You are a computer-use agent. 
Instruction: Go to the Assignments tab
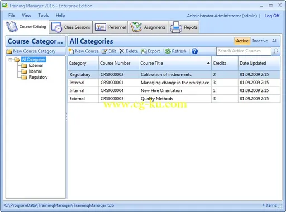148,27
